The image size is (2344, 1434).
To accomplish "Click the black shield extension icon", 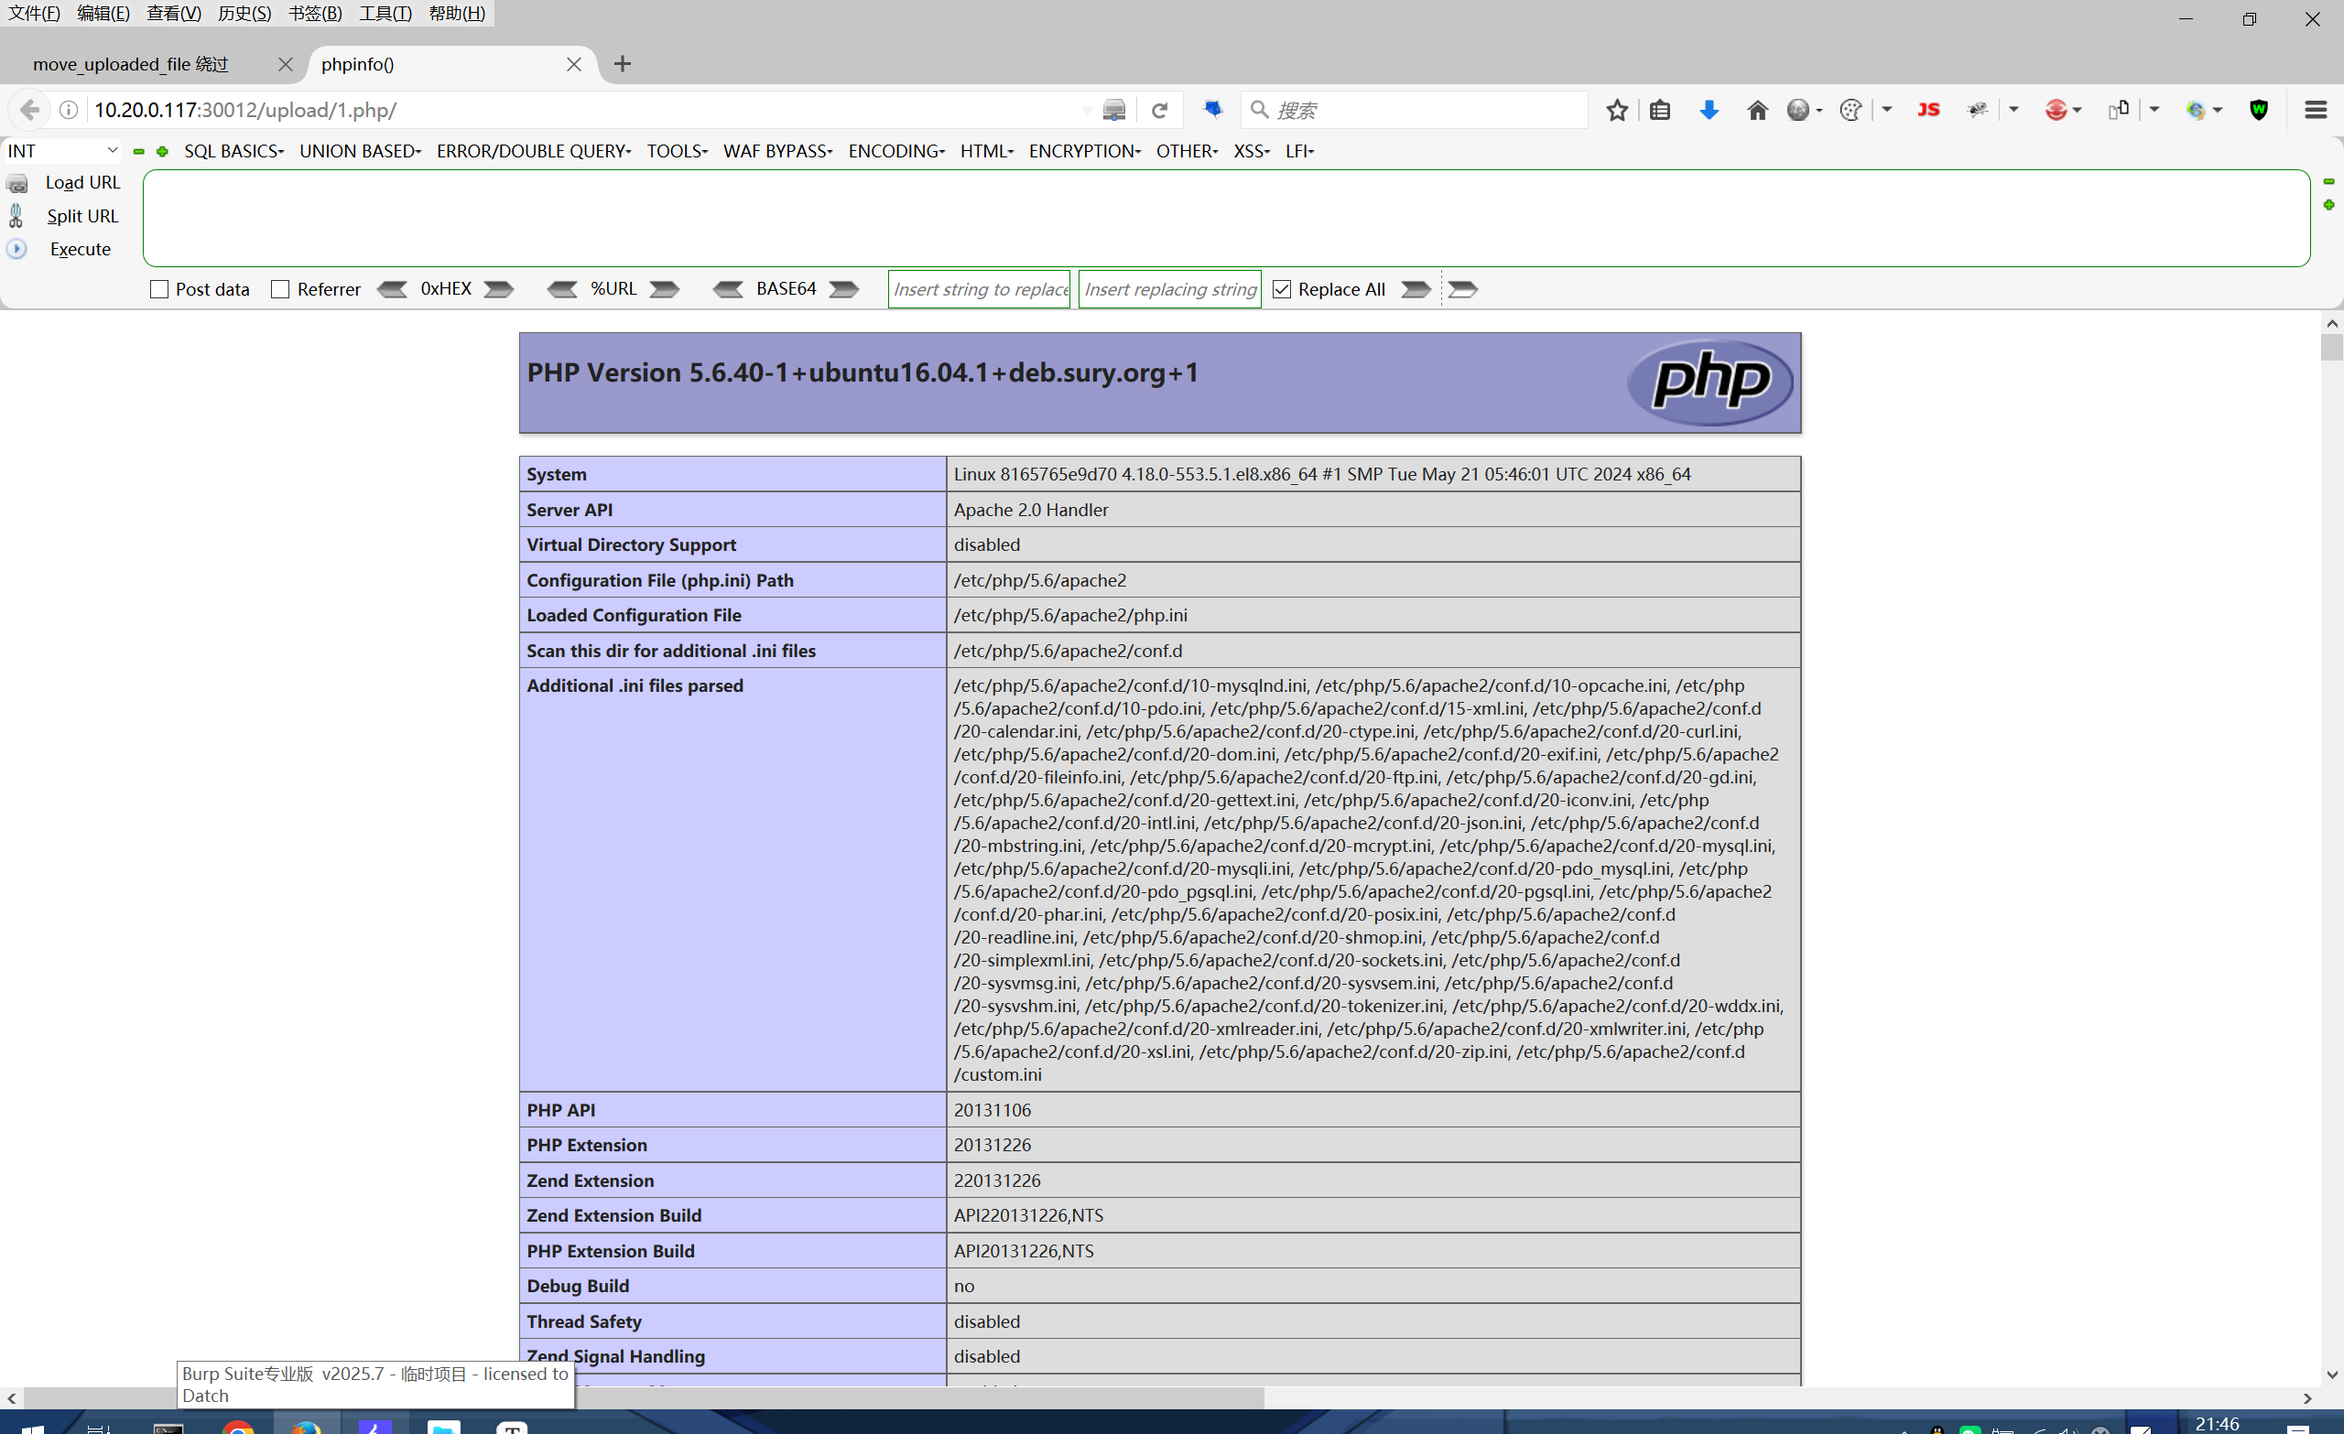I will coord(2258,111).
